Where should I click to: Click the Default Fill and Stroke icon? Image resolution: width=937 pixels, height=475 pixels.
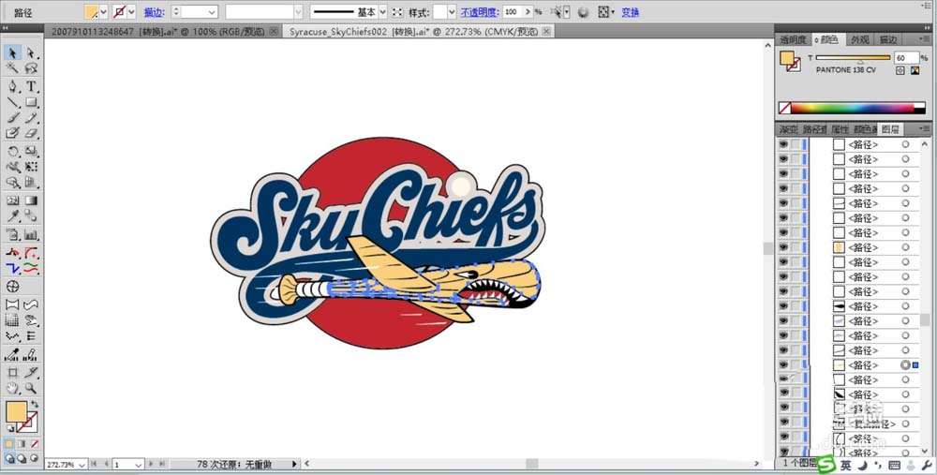10,429
